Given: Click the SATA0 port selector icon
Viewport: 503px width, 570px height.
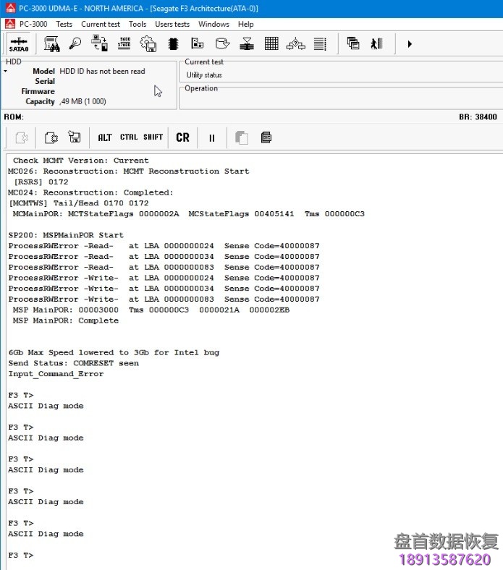Looking at the screenshot, I should [19, 44].
